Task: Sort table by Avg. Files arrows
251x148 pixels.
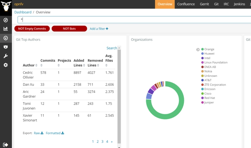Action: pyautogui.click(x=106, y=65)
